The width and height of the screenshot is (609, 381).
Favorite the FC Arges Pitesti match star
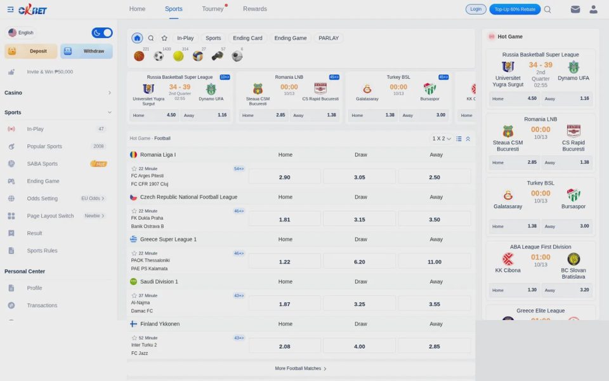tap(134, 169)
